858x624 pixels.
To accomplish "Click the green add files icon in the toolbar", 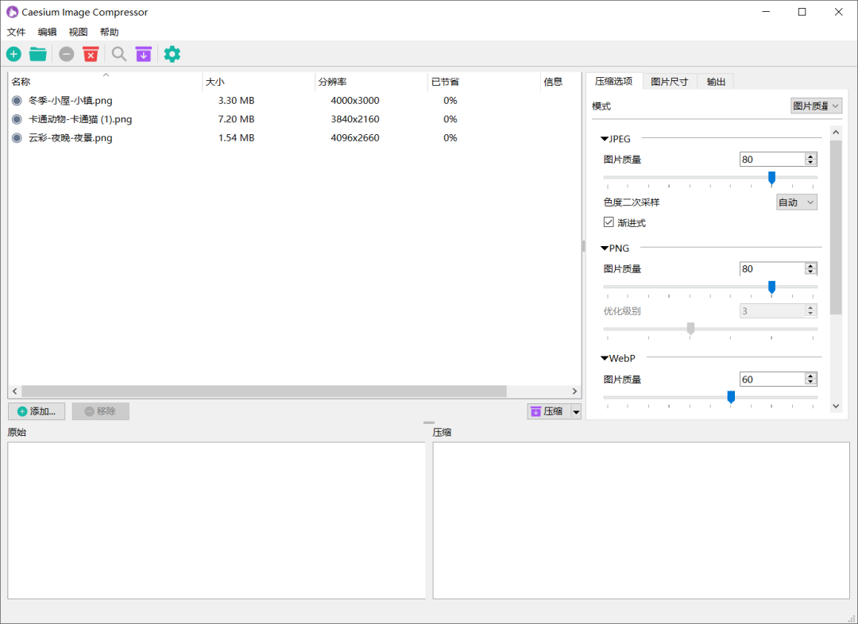I will point(14,54).
